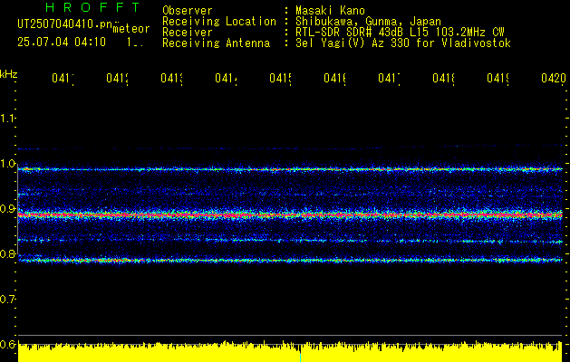Click receiver info RTL-SDR SDR# 43dB
Screen dimensions: 570x362
coord(365,33)
